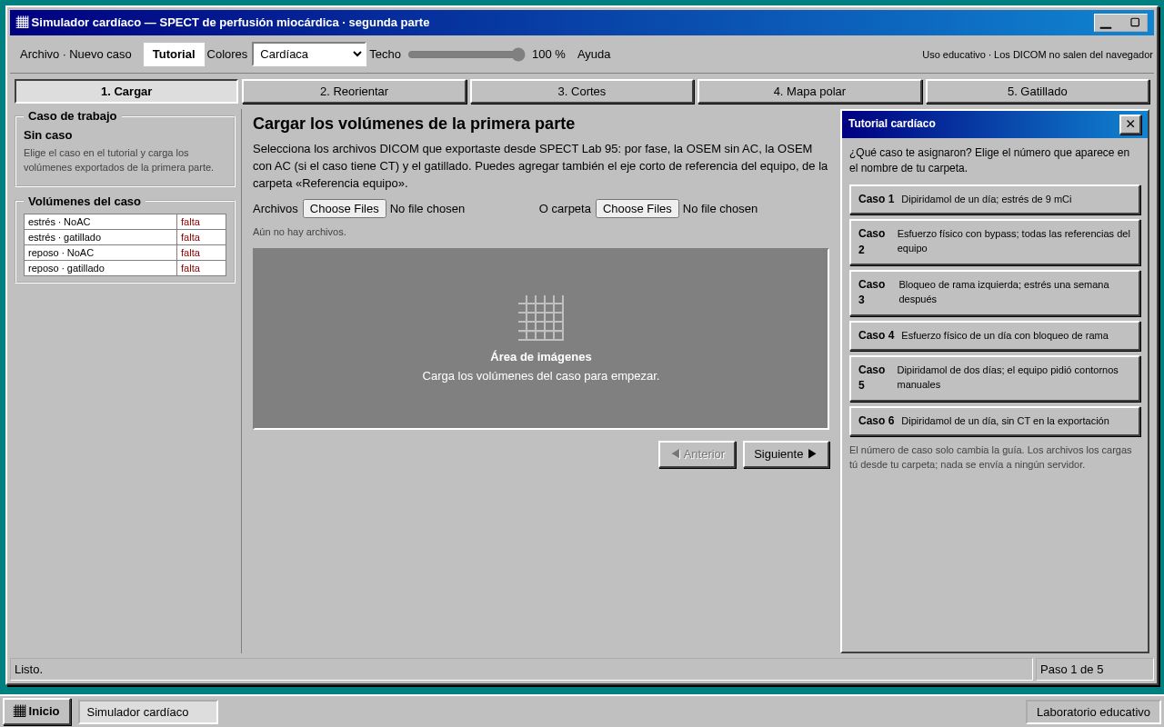The image size is (1164, 727).
Task: Click the Anterior button
Action: pyautogui.click(x=697, y=454)
